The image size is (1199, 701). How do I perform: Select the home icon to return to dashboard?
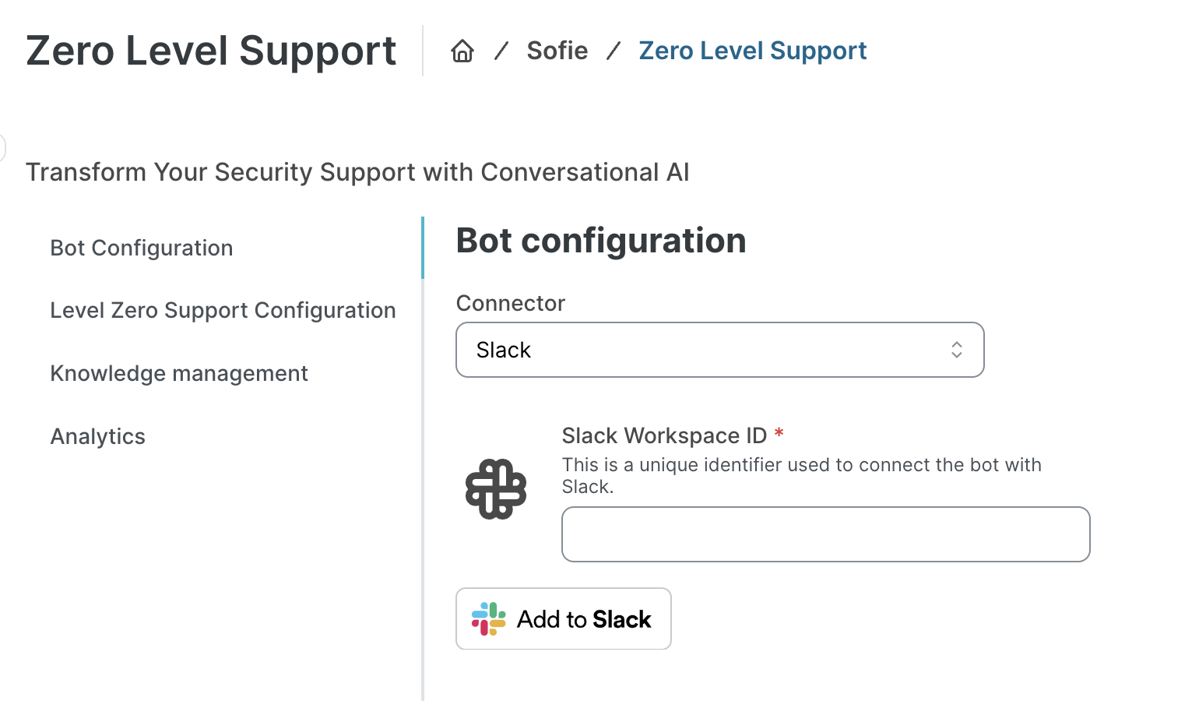pos(462,50)
